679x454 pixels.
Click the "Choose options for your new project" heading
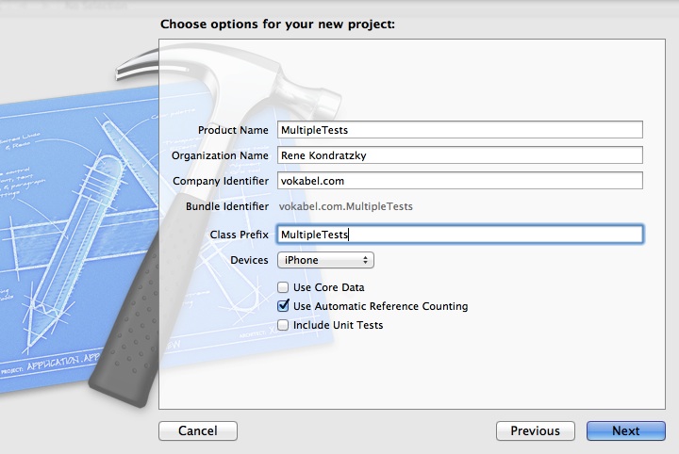click(277, 24)
